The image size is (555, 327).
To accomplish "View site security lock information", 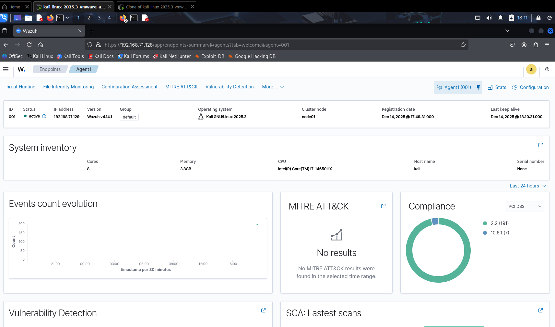I will [x=99, y=45].
